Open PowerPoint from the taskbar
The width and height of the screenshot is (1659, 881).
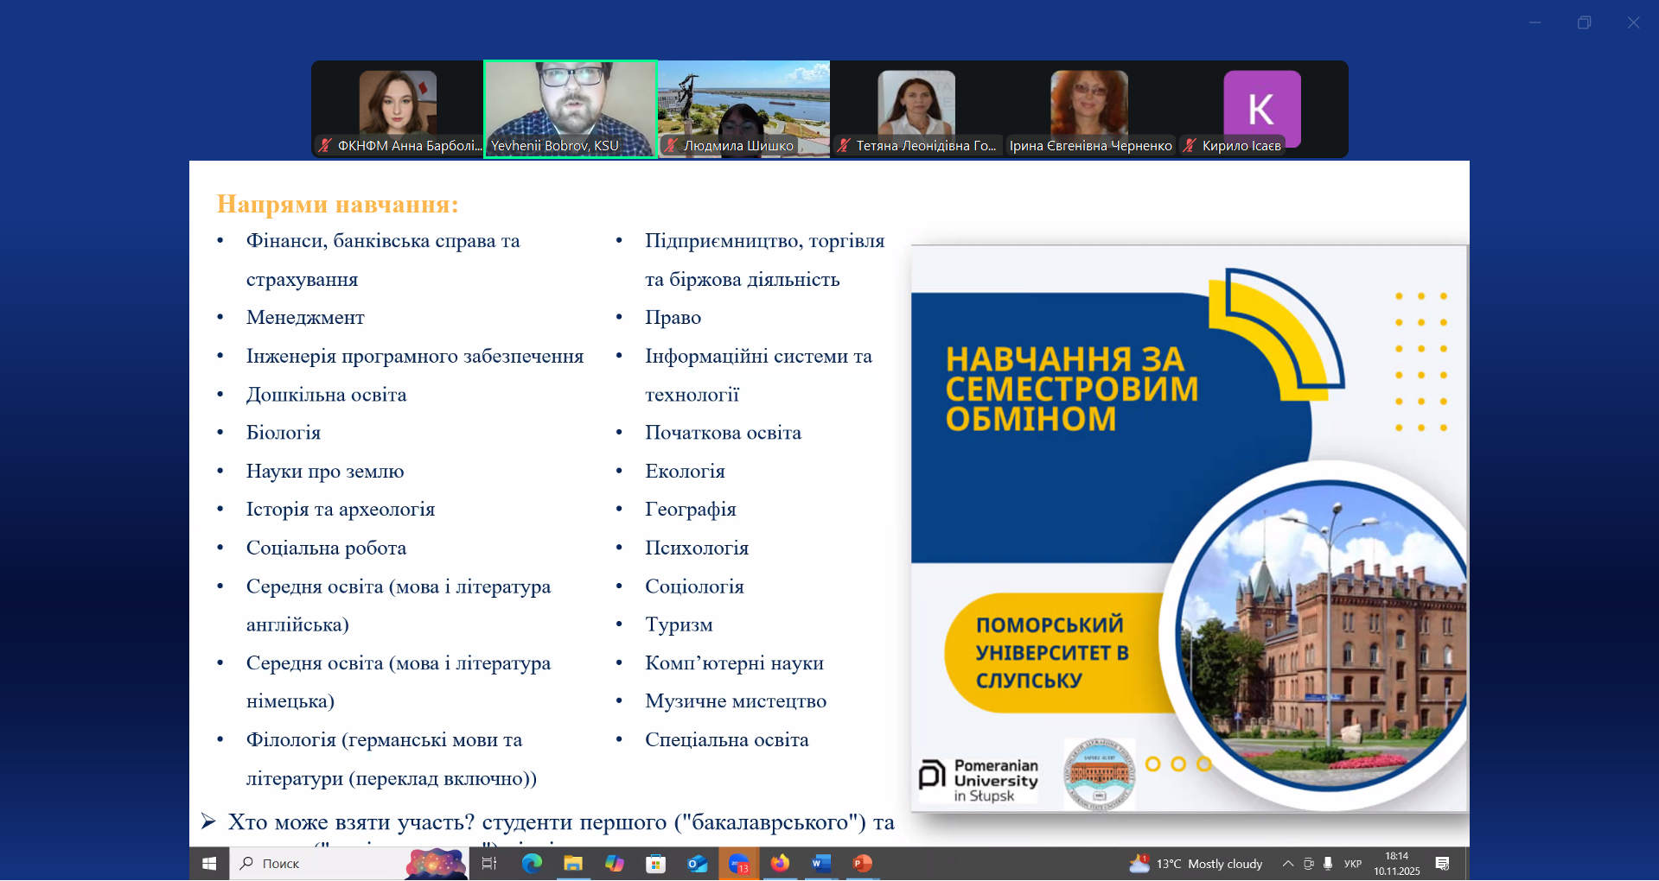pos(862,863)
